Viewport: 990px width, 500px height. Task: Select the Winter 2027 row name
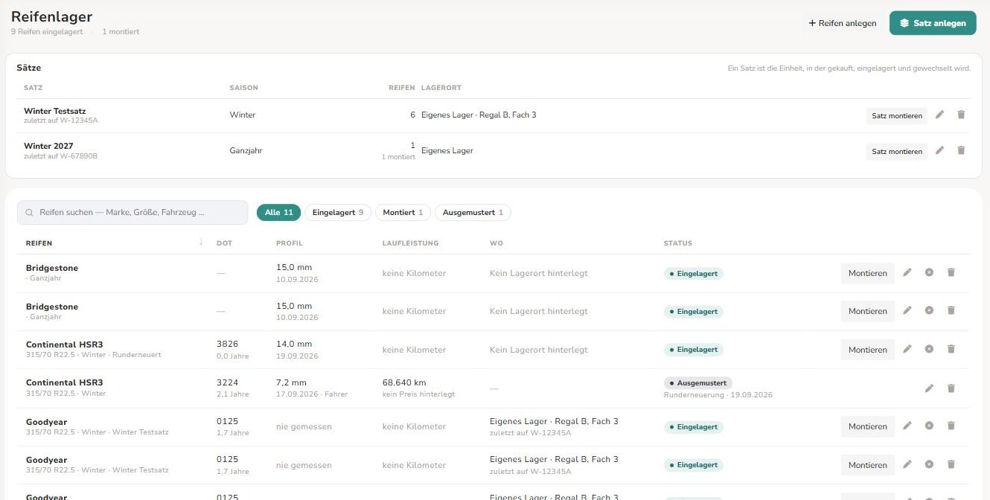[48, 146]
